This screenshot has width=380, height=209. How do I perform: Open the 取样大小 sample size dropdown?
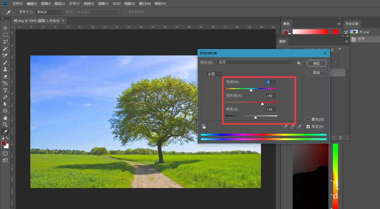click(x=49, y=12)
